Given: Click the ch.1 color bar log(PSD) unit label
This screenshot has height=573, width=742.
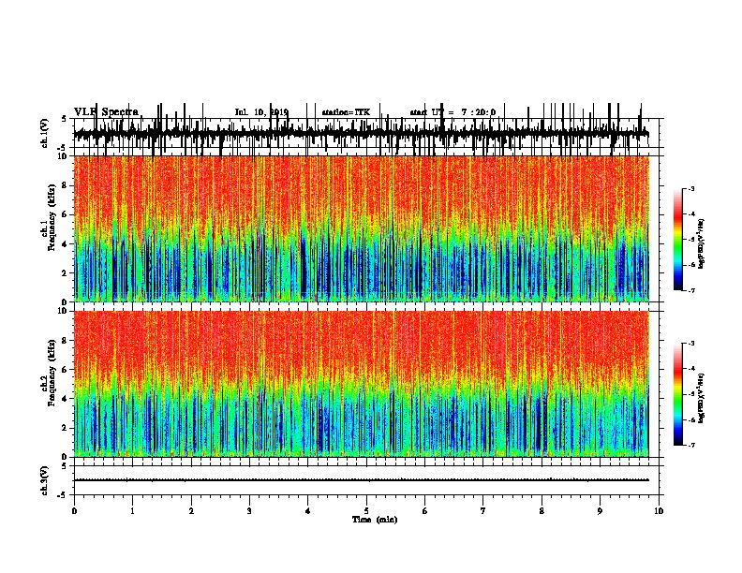Looking at the screenshot, I should pos(701,243).
